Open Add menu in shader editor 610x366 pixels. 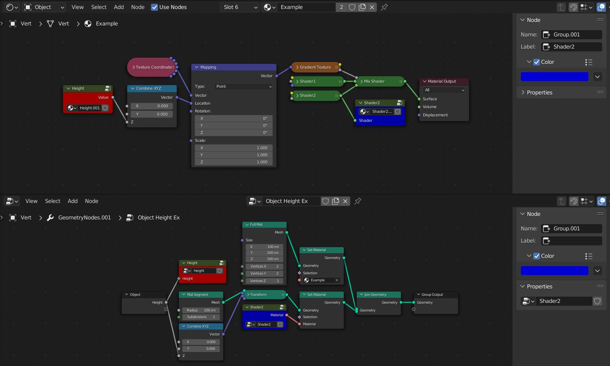[x=119, y=7]
